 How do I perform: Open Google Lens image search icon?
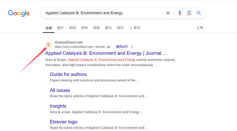point(189,13)
